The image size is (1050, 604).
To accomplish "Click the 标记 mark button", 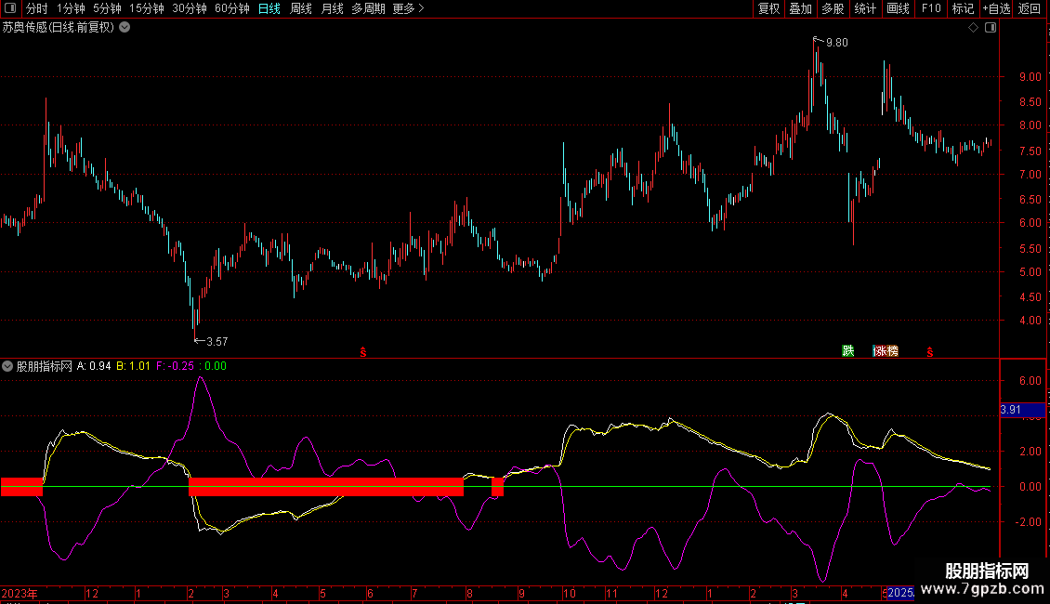I will click(x=963, y=8).
